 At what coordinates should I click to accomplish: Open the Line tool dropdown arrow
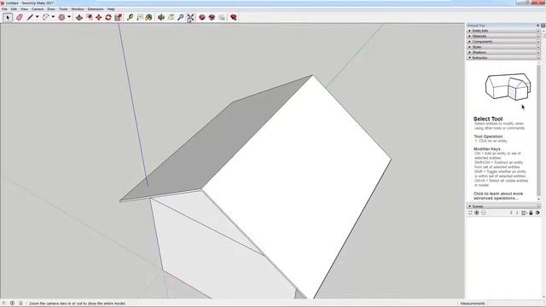pos(37,17)
